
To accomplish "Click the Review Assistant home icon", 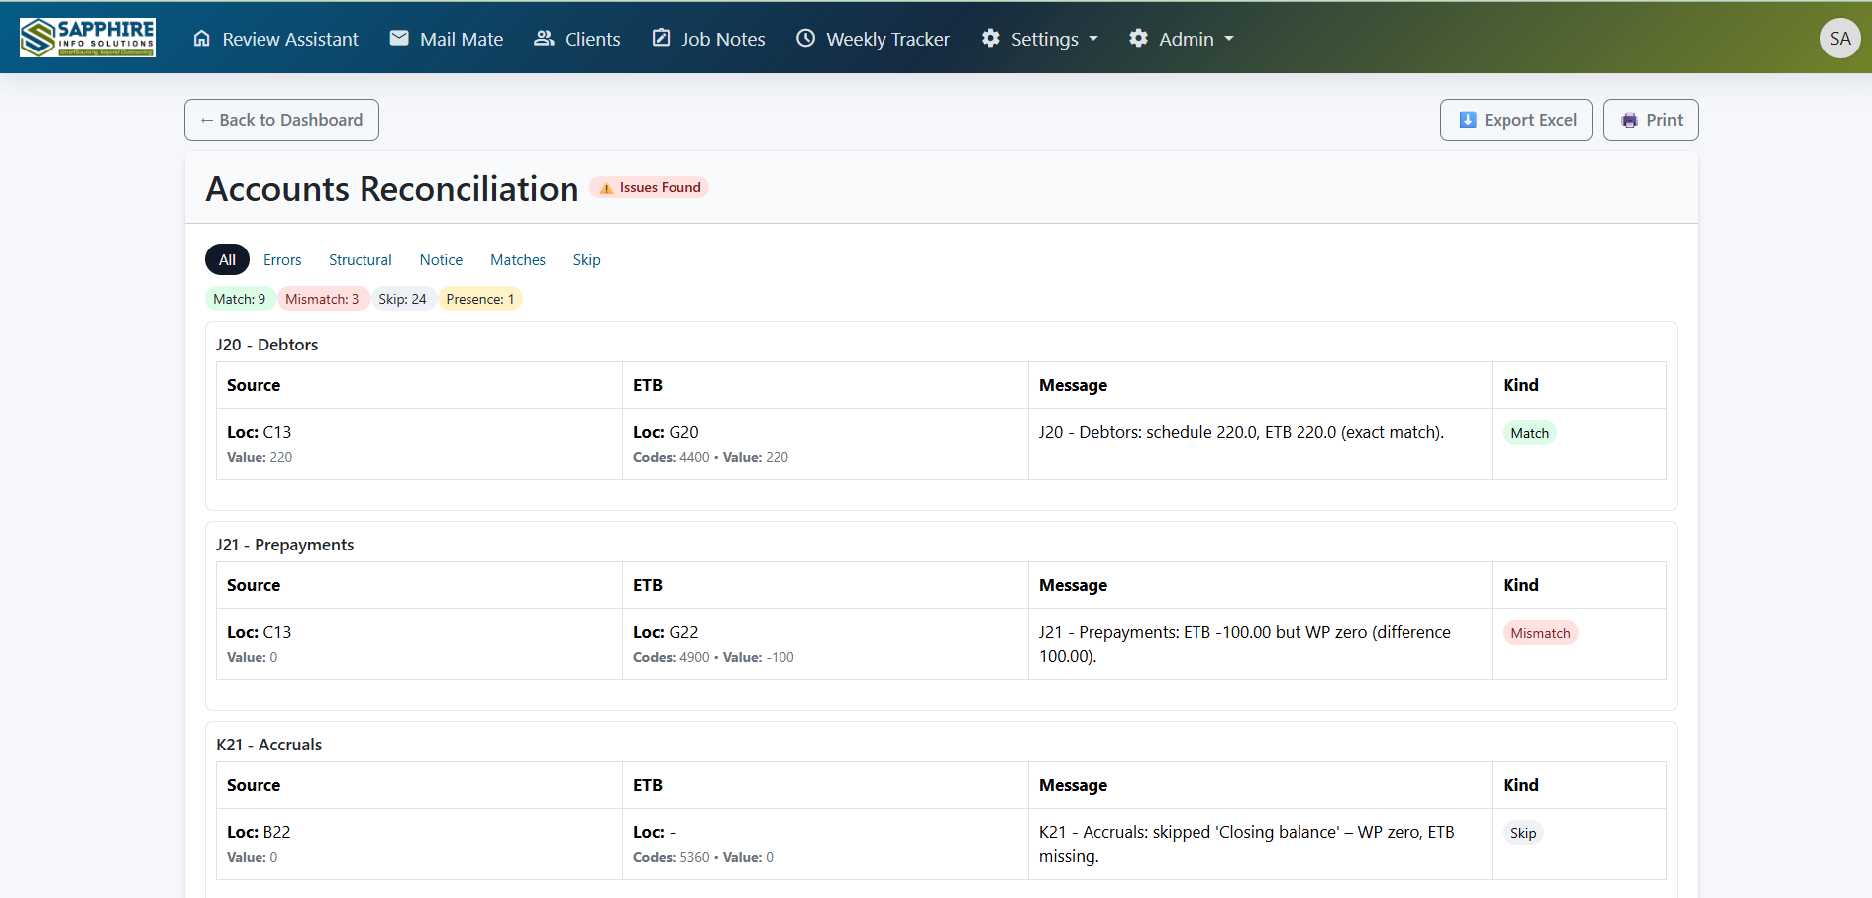I will (x=202, y=38).
